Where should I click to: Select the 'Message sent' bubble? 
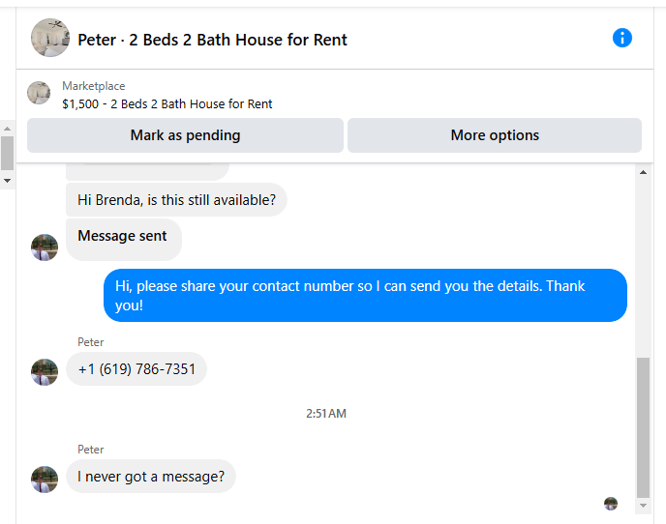[124, 240]
